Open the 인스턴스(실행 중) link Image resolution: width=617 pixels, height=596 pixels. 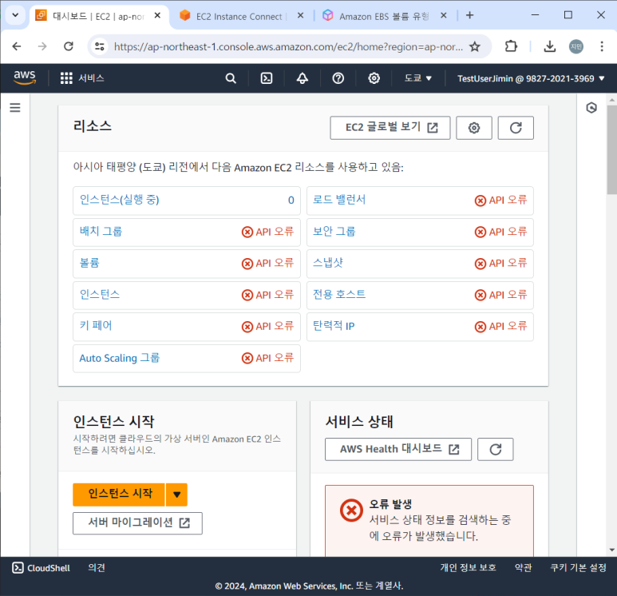pos(119,200)
